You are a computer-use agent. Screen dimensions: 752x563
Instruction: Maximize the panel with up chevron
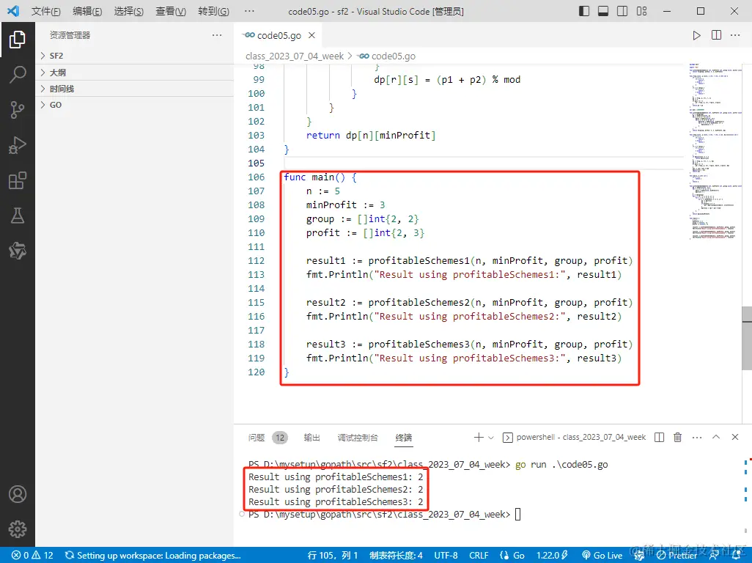pos(716,437)
